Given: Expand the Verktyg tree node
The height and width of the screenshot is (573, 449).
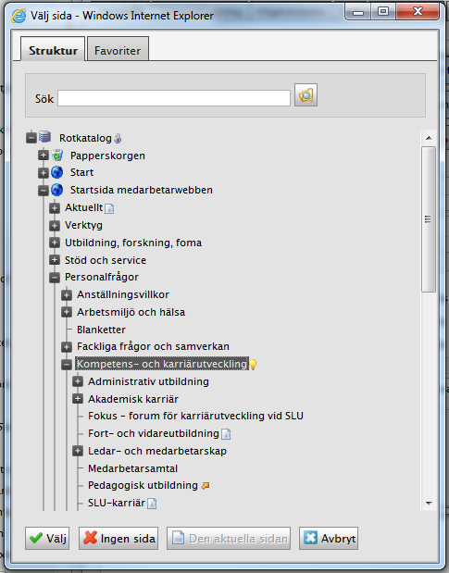Looking at the screenshot, I should pyautogui.click(x=55, y=226).
